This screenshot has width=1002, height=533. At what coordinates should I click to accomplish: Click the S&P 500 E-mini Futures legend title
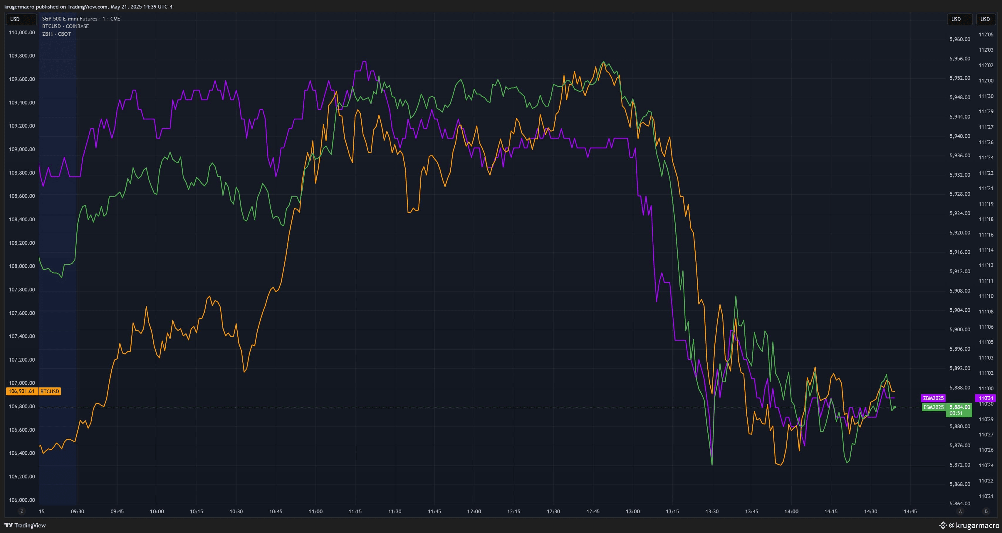click(81, 19)
